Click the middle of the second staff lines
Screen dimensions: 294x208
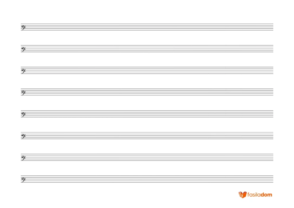tap(147, 49)
